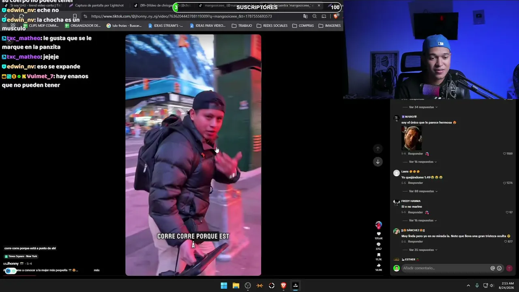
Task: Expand video description with 'más'
Action: pos(97,270)
